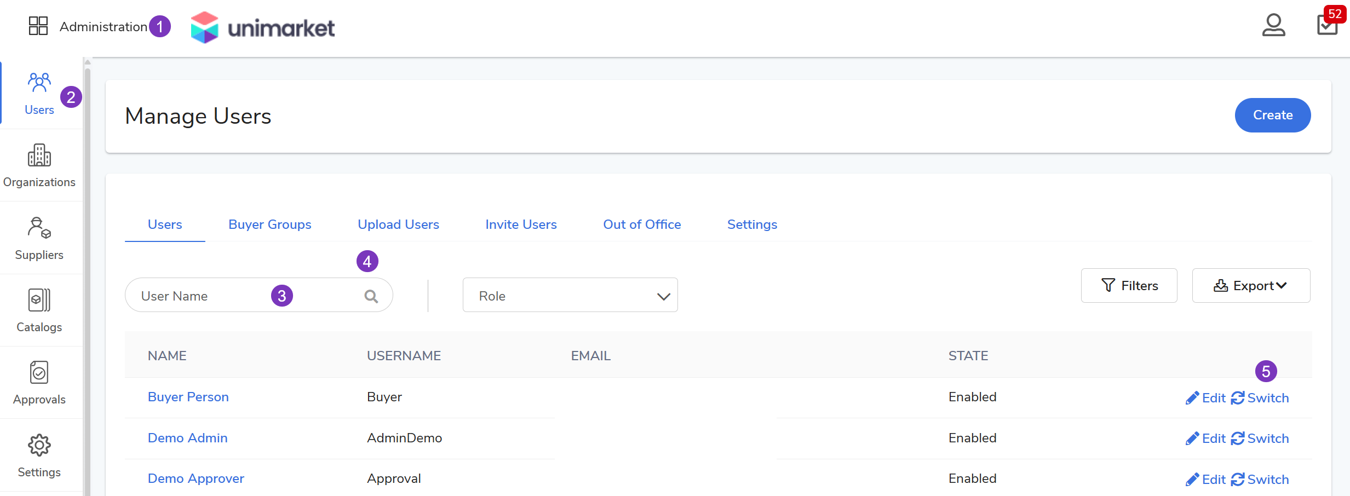
Task: Open the Filters panel
Action: [x=1129, y=286]
